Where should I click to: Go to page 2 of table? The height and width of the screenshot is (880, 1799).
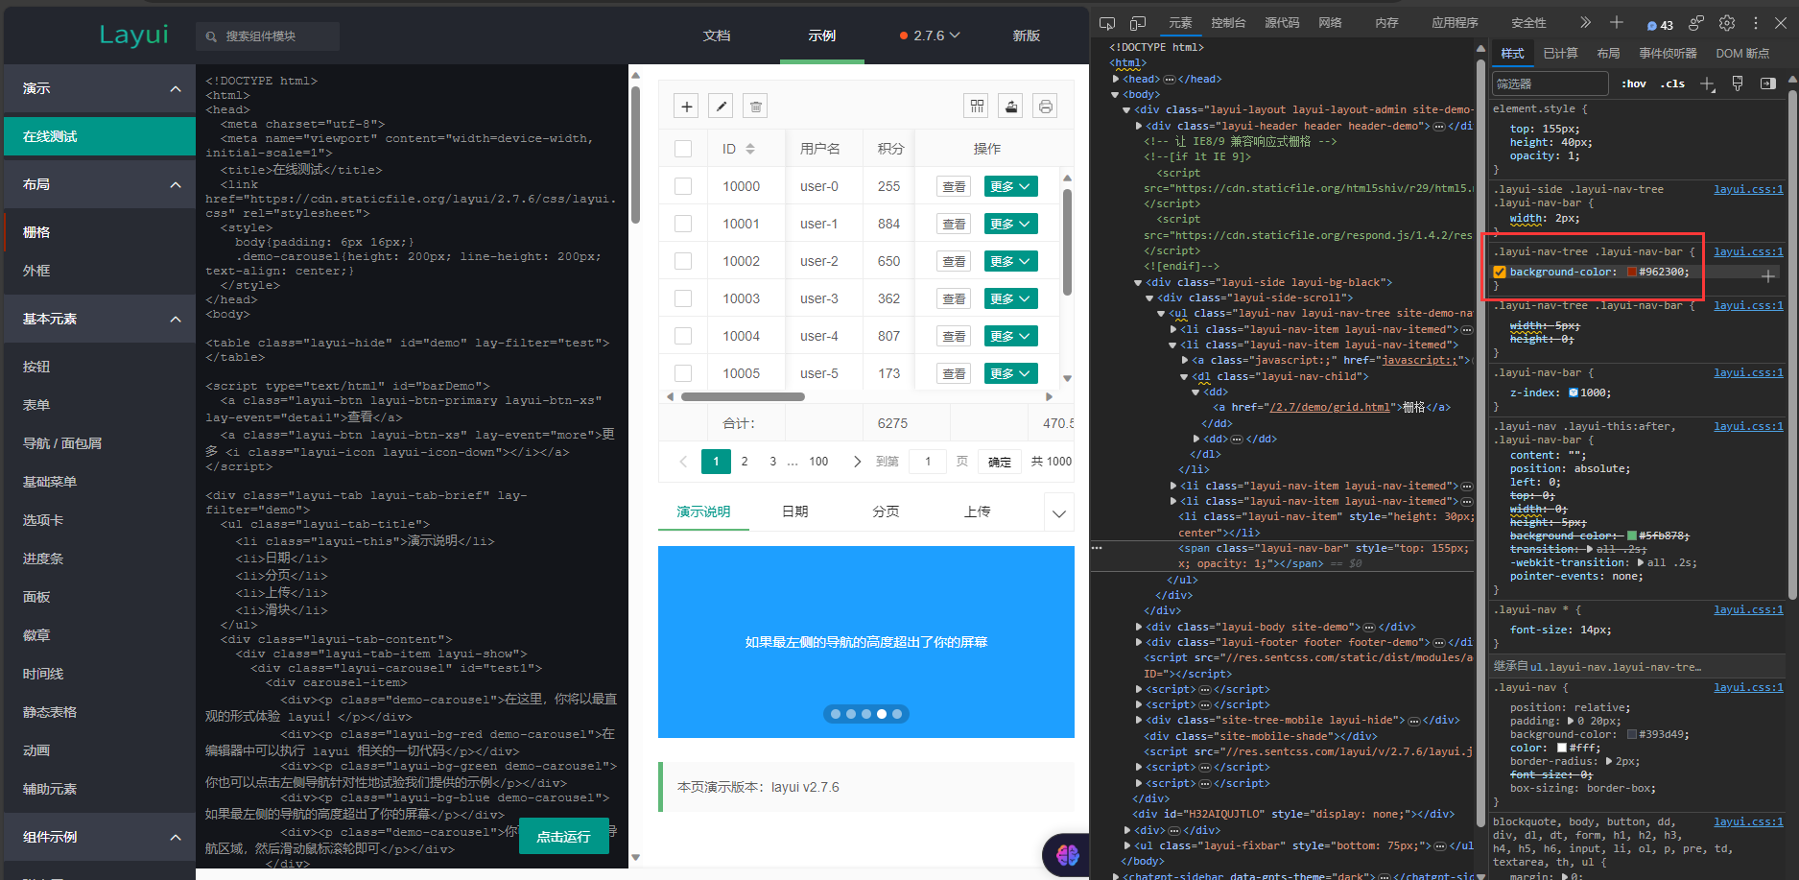[x=745, y=462]
